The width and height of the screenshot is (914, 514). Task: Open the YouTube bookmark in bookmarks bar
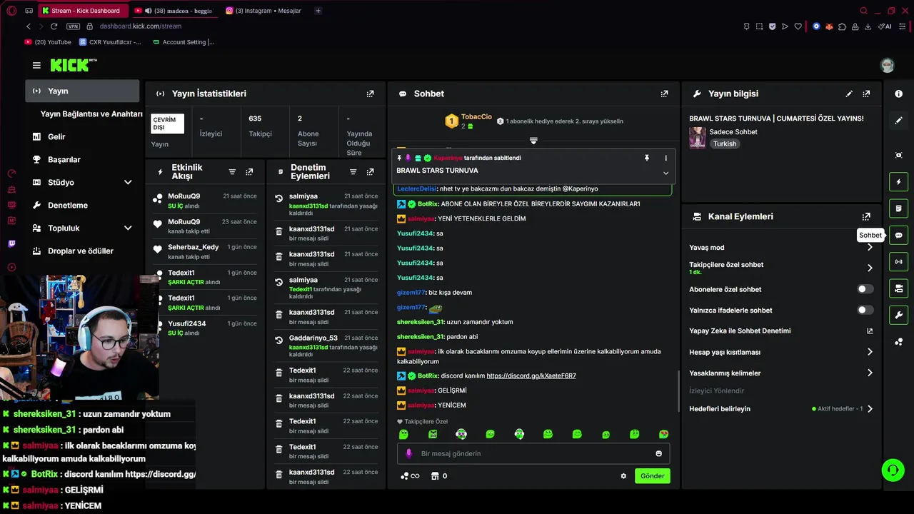pyautogui.click(x=48, y=42)
